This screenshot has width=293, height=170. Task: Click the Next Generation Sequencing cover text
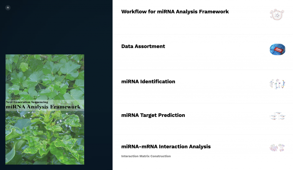[27, 102]
